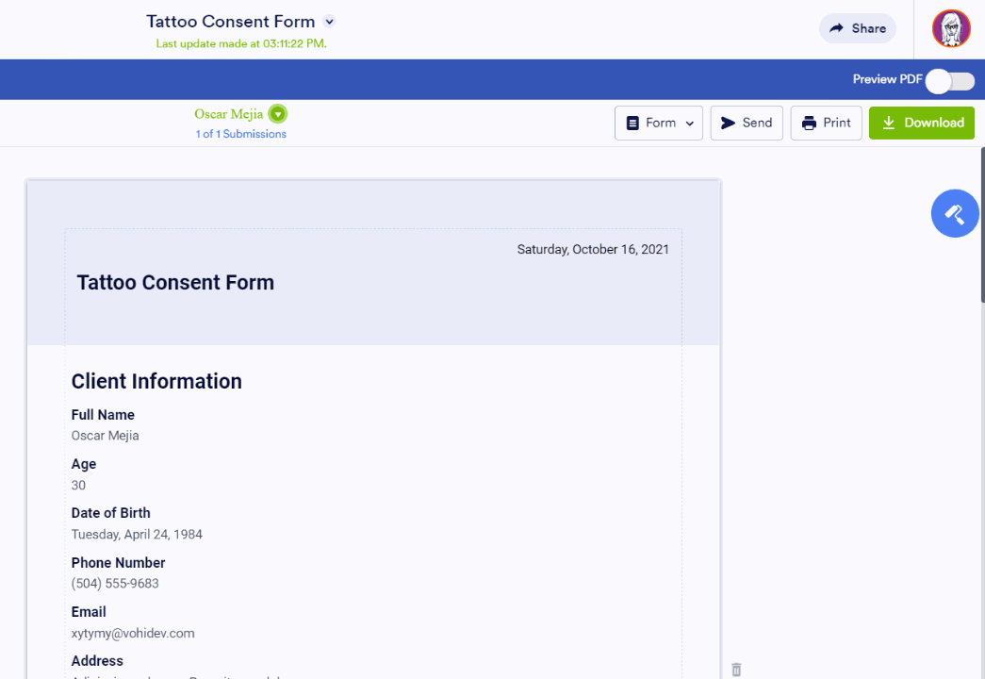Viewport: 985px width, 679px height.
Task: Click the Share arrow icon
Action: coord(836,28)
